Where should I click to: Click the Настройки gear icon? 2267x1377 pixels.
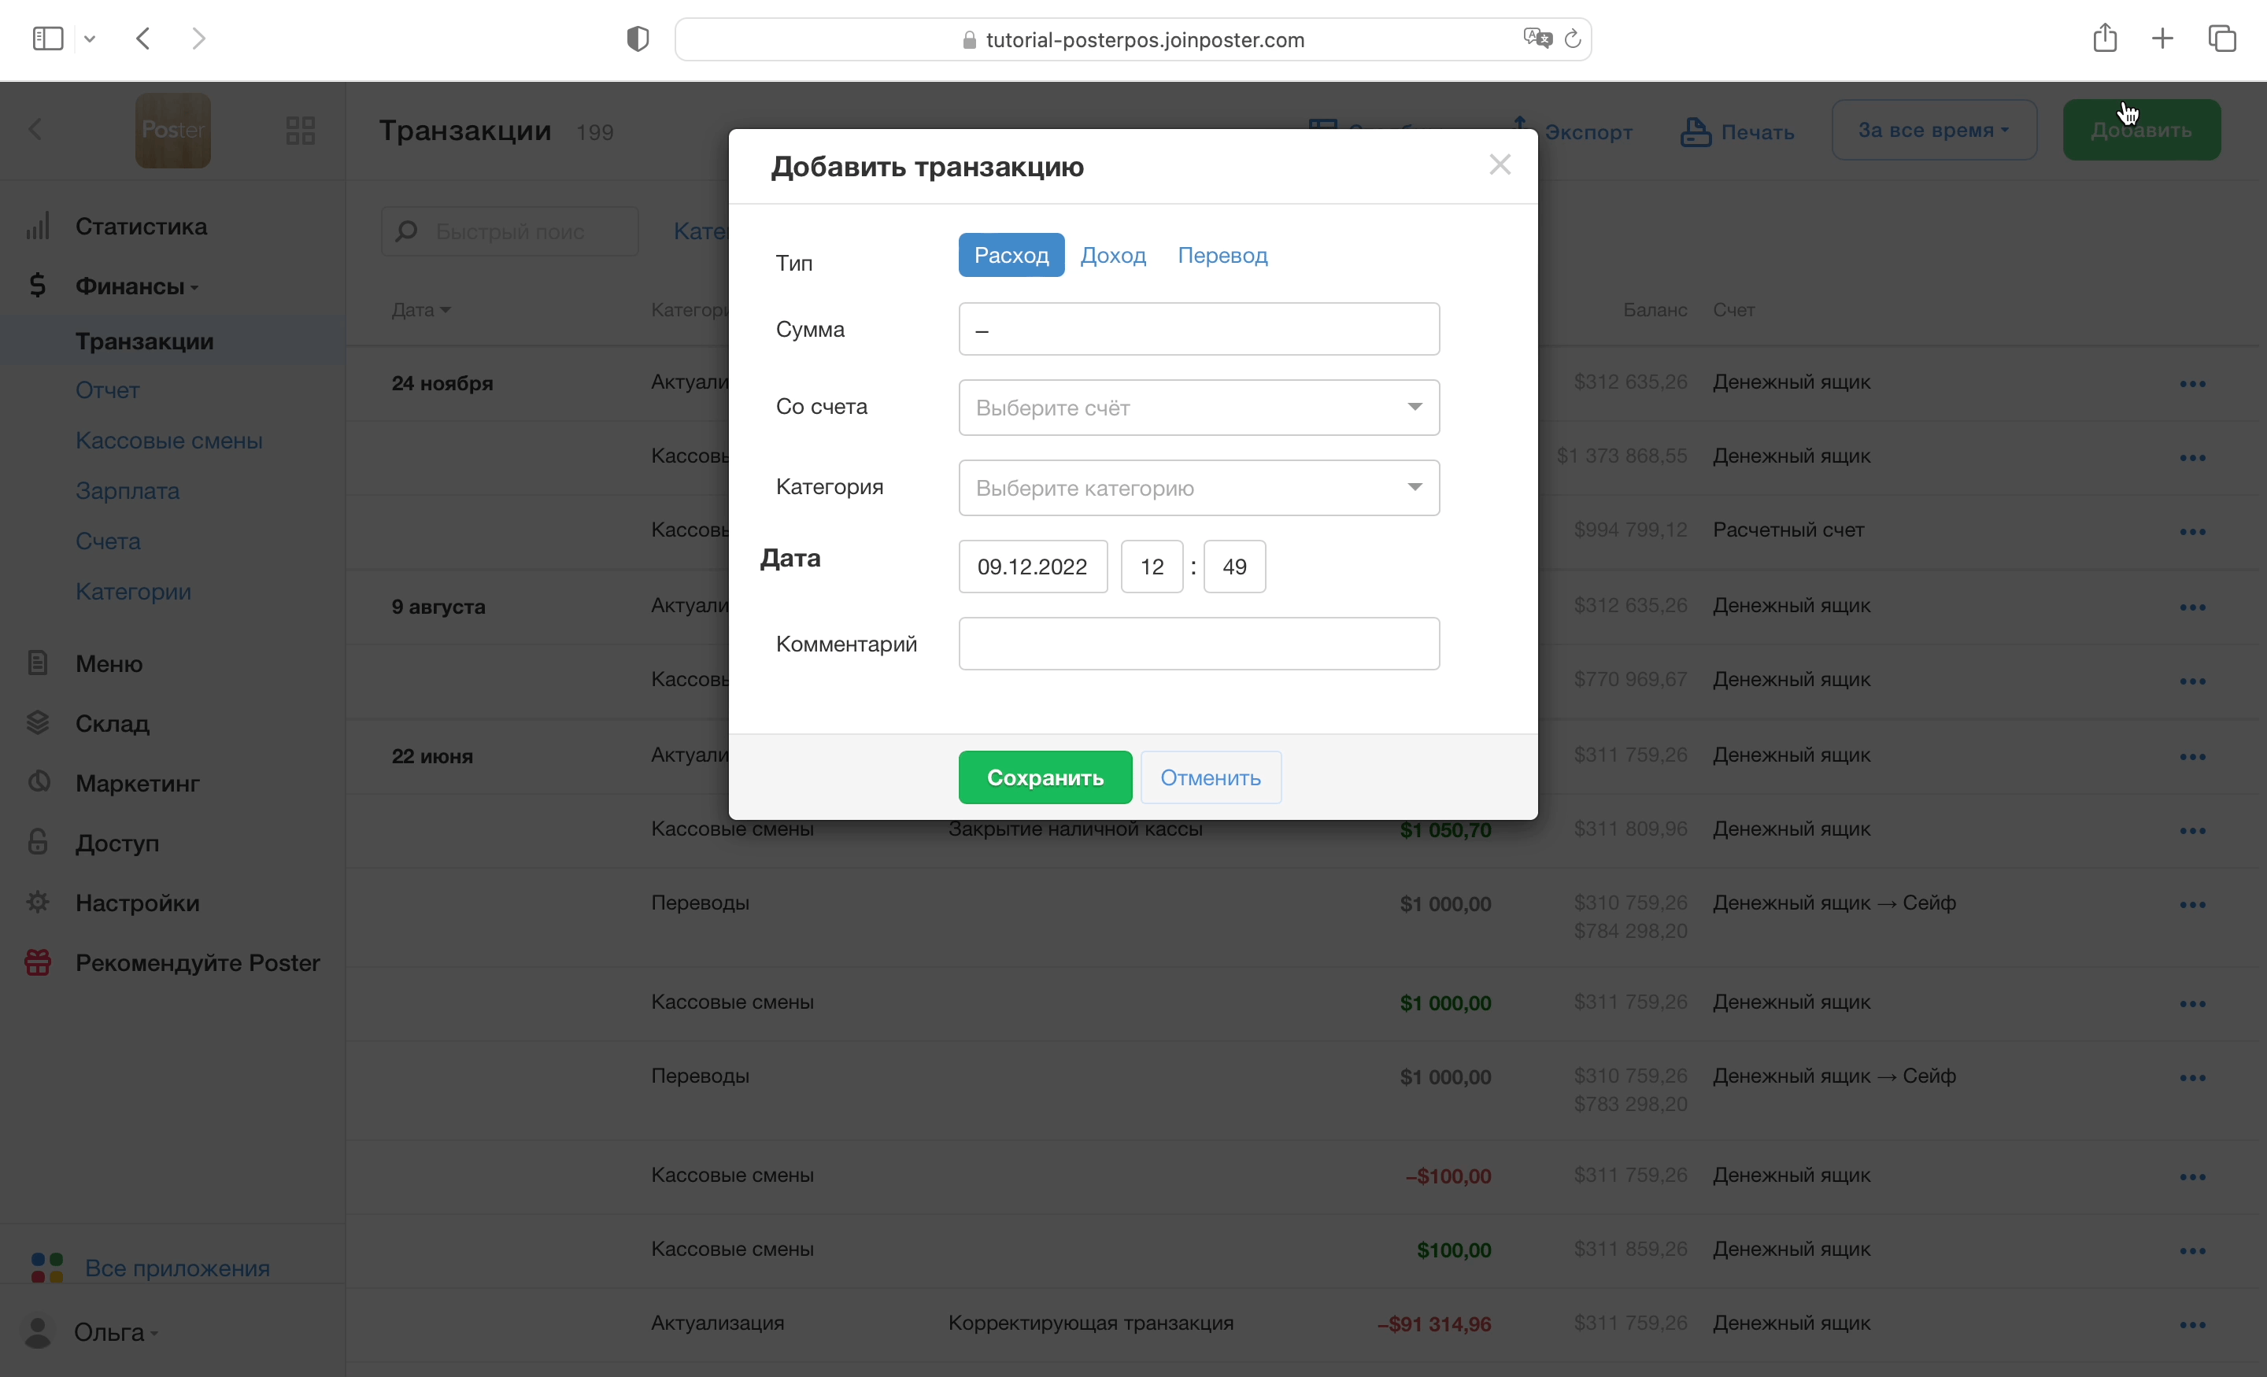tap(37, 902)
